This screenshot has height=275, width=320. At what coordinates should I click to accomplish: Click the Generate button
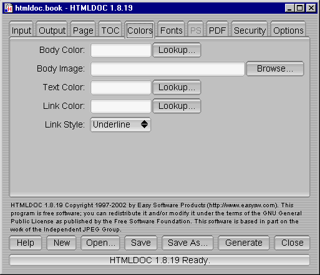[244, 243]
